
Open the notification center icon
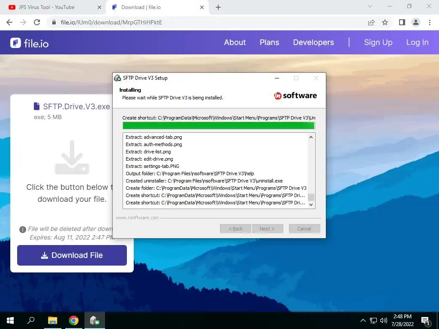(426, 320)
